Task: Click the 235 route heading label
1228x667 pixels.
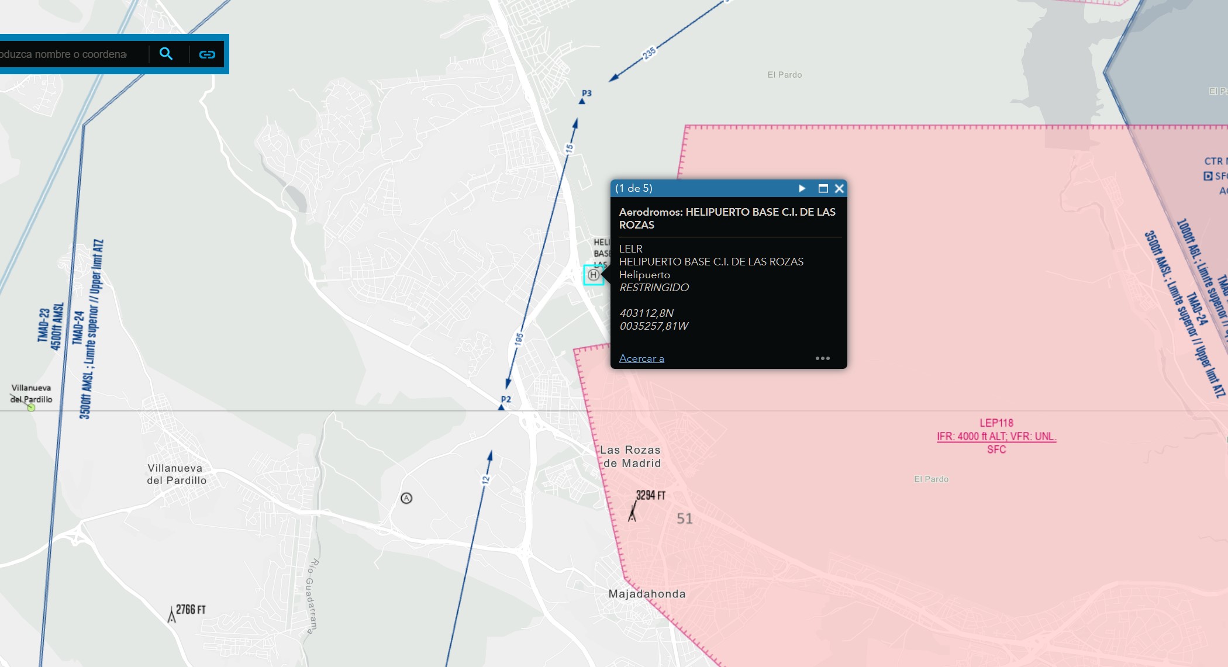Action: (x=649, y=53)
